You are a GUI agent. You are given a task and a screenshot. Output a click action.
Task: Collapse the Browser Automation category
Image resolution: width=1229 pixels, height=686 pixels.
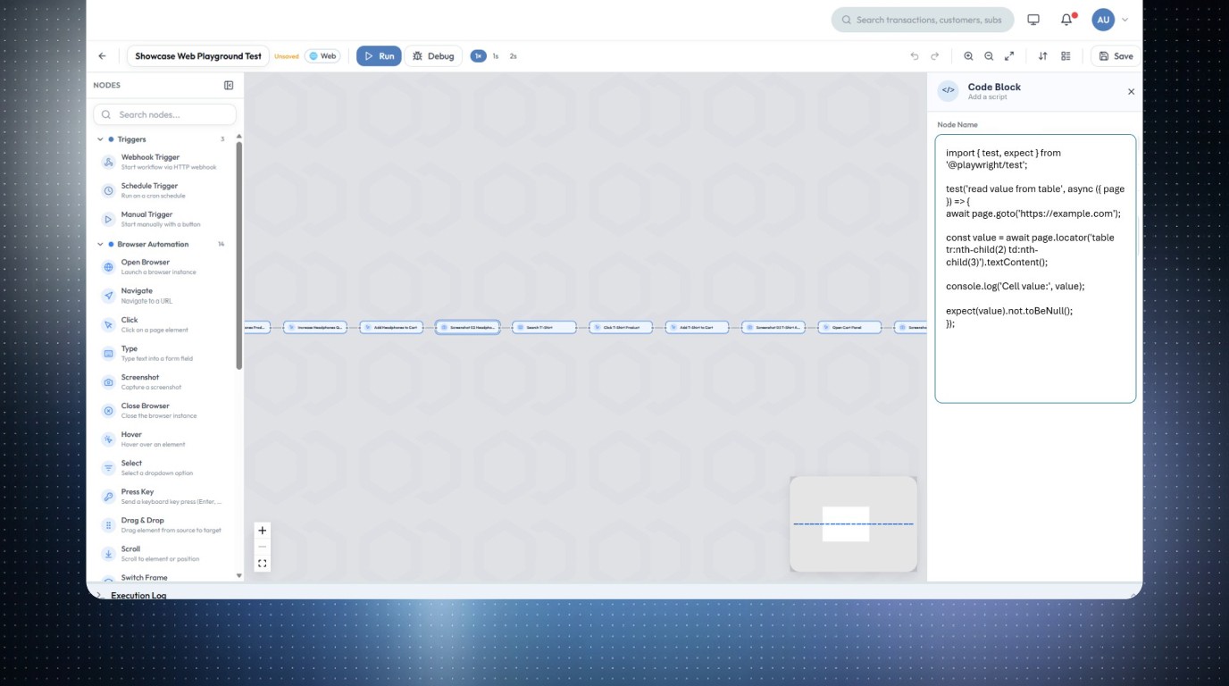pos(100,244)
